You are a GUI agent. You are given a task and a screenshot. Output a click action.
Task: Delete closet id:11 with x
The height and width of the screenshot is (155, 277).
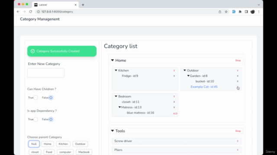(174, 102)
